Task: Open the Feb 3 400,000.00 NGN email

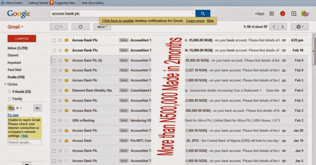Action: tap(179, 111)
